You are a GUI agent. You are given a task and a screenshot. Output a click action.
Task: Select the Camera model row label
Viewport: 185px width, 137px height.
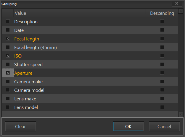click(29, 90)
